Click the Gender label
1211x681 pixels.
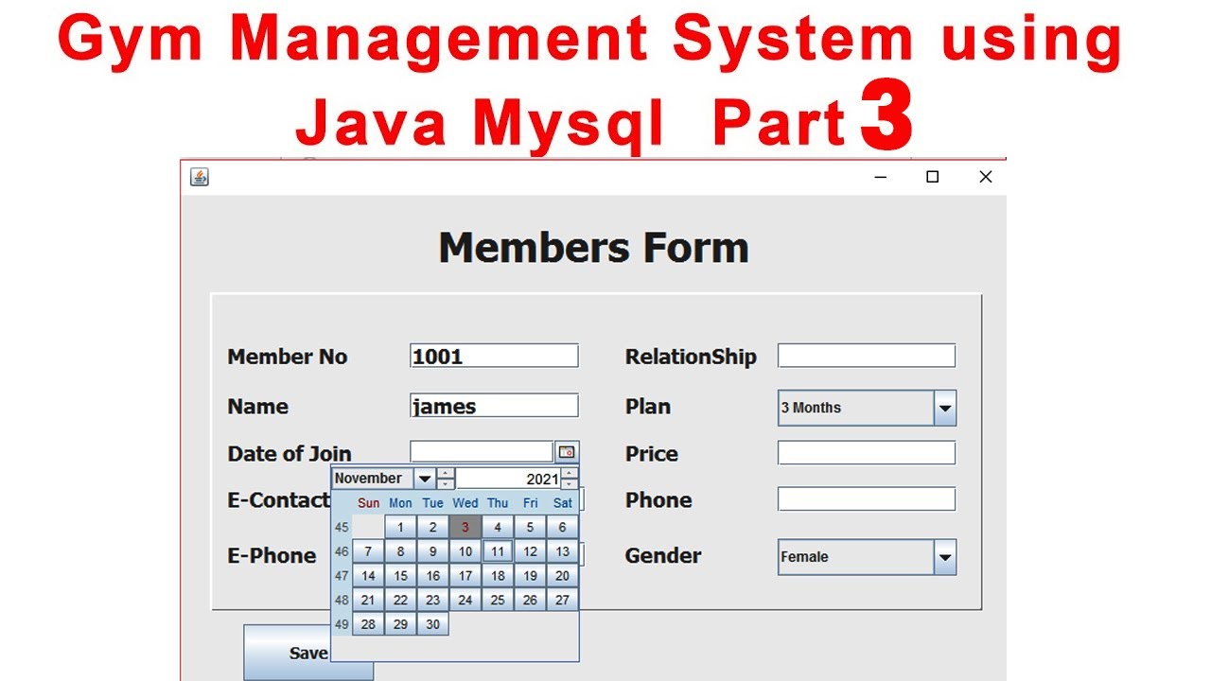[663, 556]
